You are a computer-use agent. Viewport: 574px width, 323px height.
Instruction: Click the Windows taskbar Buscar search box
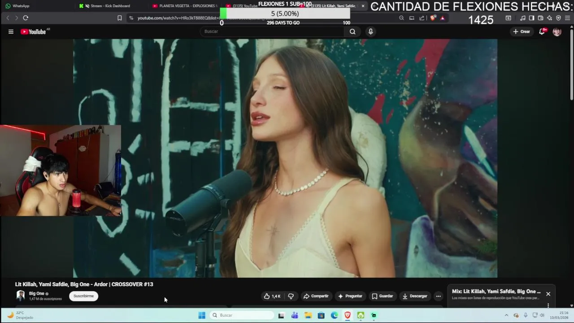point(242,315)
